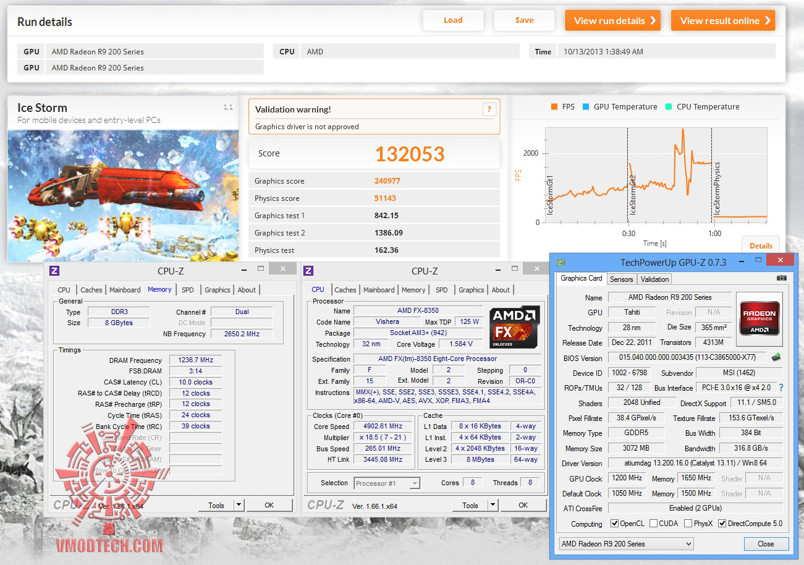Click the NB Frequency value 2650.2 MHz
The height and width of the screenshot is (565, 804).
(242, 334)
